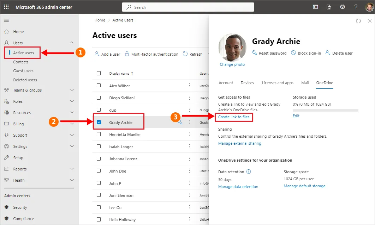Click the Billing card icon
The image size is (375, 225).
click(x=6, y=124)
